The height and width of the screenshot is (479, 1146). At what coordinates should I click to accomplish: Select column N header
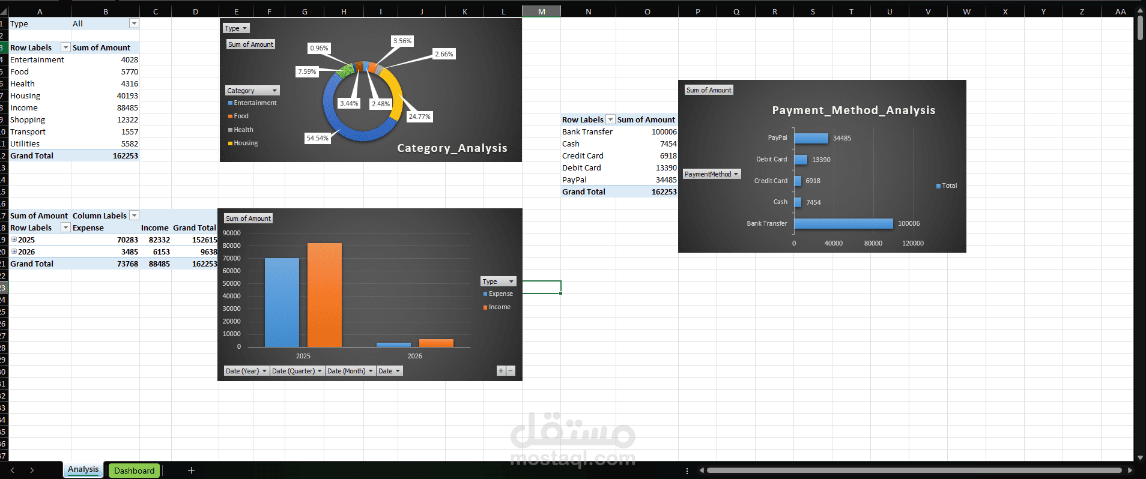tap(588, 11)
